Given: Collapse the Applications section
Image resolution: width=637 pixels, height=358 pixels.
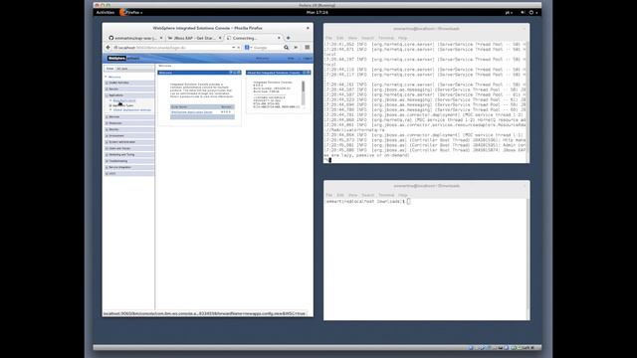Looking at the screenshot, I should pyautogui.click(x=129, y=95).
